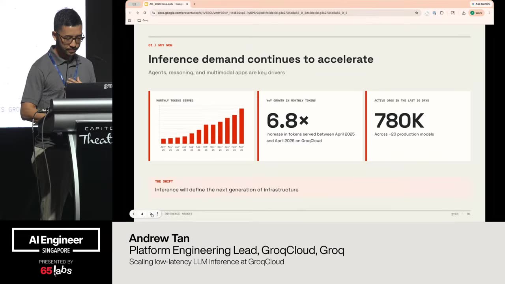
Task: Click the speaker name 'Andrew Tan'
Action: tap(159, 238)
